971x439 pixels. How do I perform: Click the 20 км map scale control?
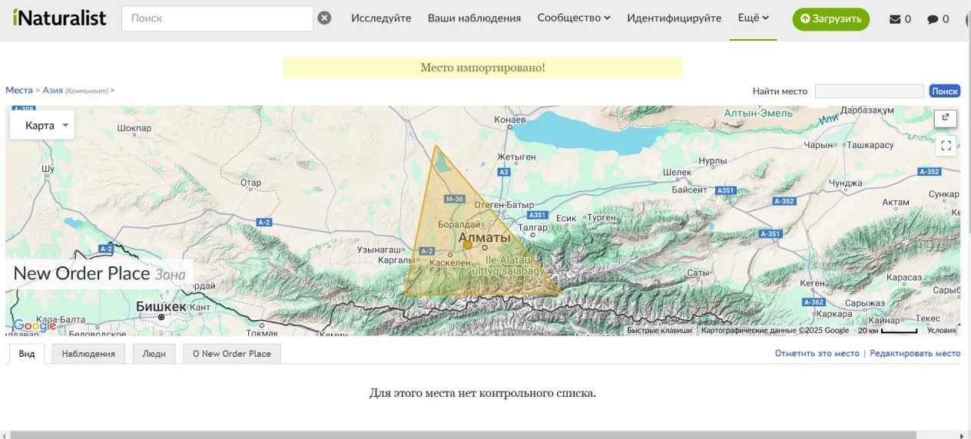click(888, 331)
